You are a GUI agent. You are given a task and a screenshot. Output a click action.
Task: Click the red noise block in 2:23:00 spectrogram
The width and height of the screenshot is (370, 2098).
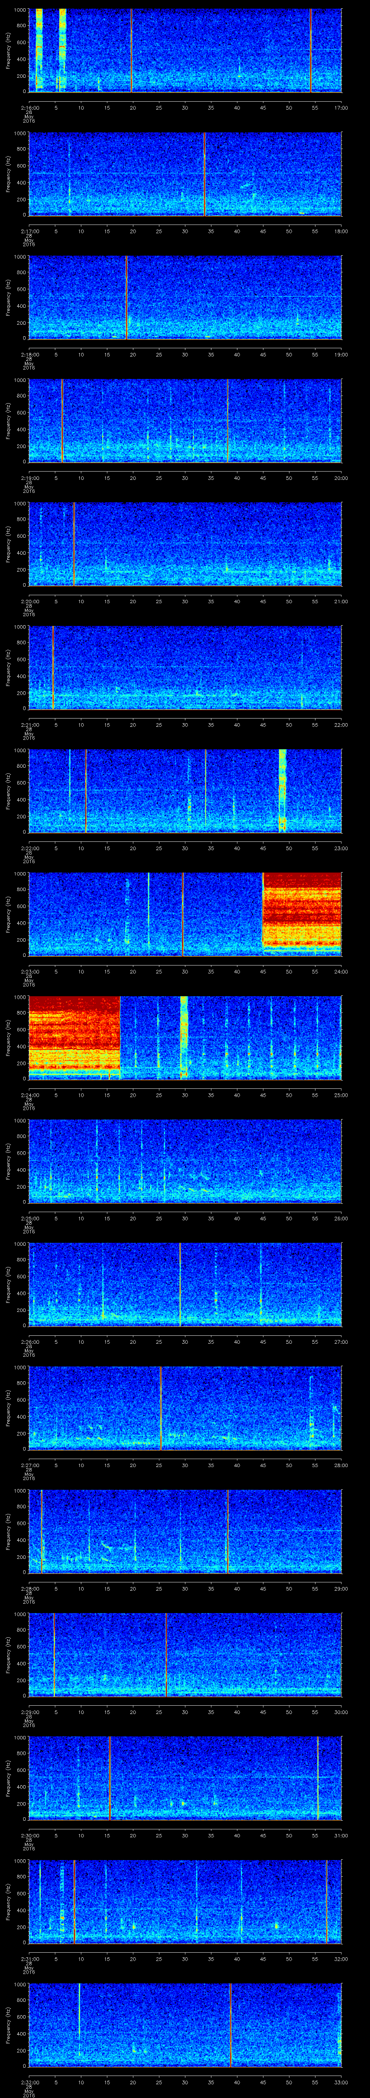pyautogui.click(x=302, y=912)
